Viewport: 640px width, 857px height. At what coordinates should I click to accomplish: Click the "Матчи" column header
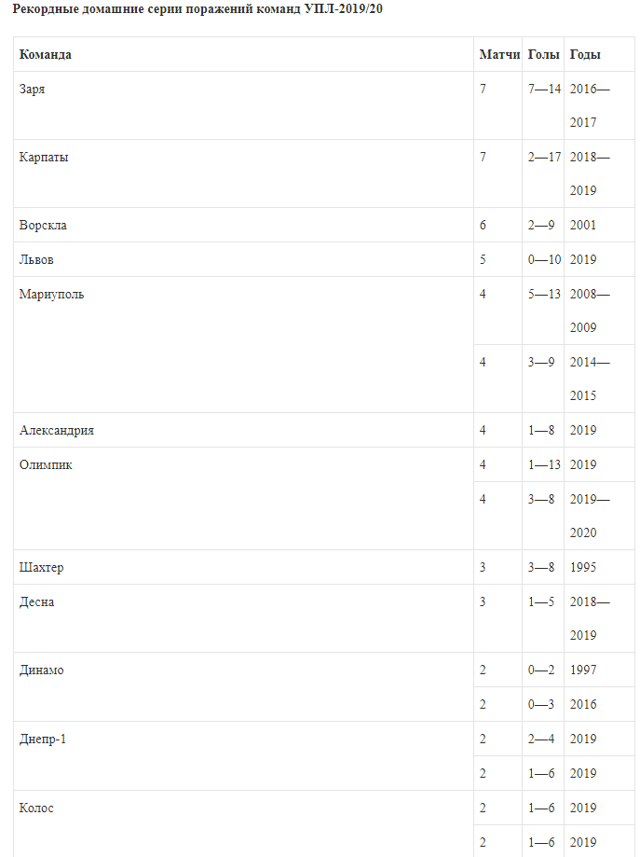click(x=499, y=55)
